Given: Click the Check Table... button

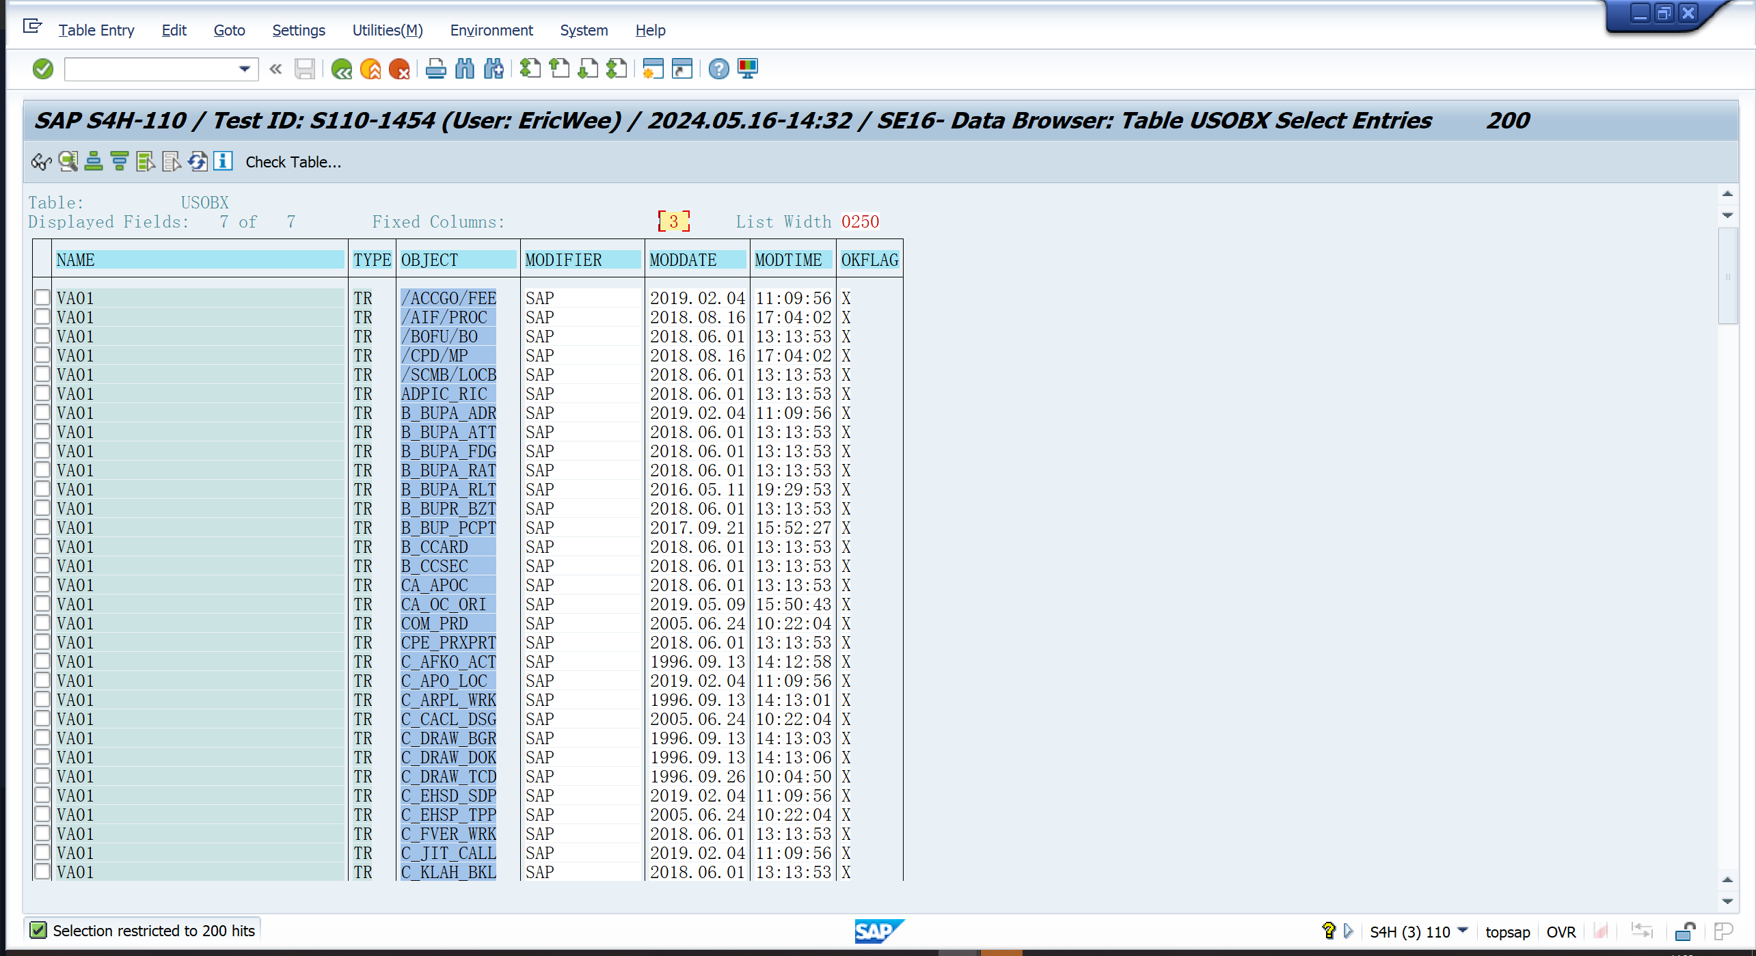Looking at the screenshot, I should (x=293, y=162).
